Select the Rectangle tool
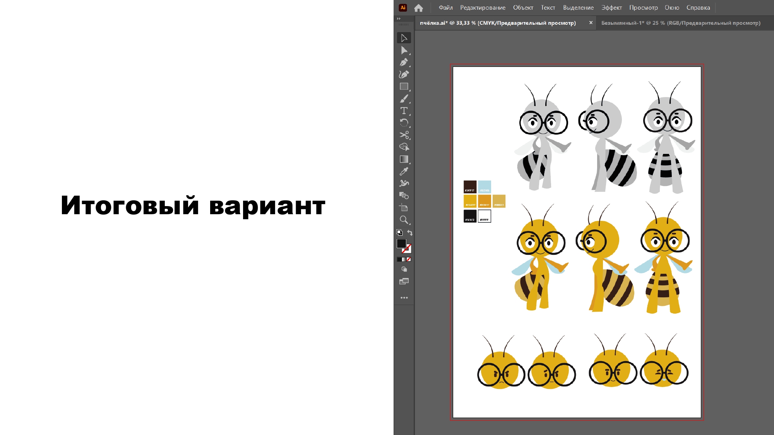 coord(404,87)
